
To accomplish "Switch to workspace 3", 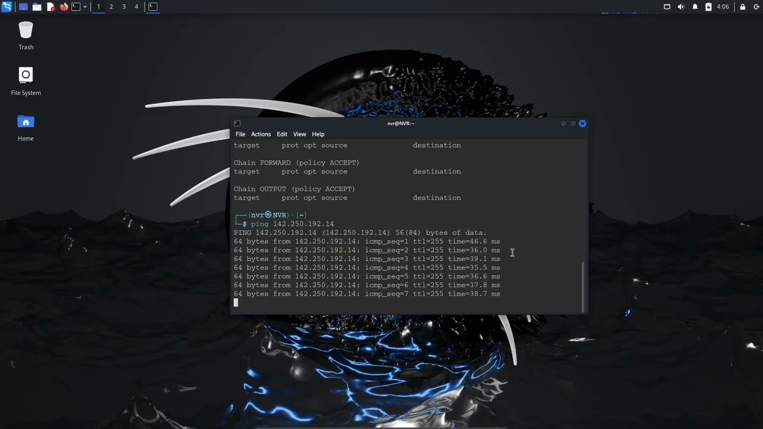I will pos(123,7).
